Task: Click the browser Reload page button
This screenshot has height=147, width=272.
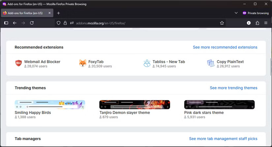Action: [x=32, y=23]
